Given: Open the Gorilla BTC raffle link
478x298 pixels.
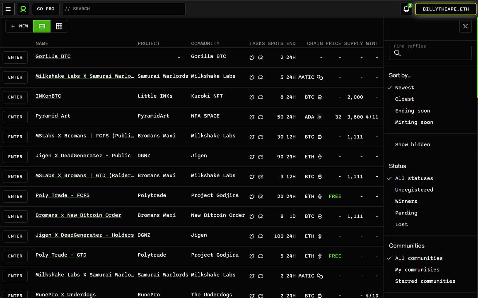Looking at the screenshot, I should pos(53,56).
